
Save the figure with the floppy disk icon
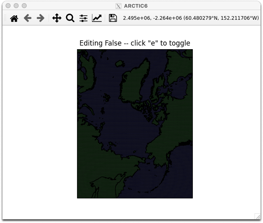(113, 18)
